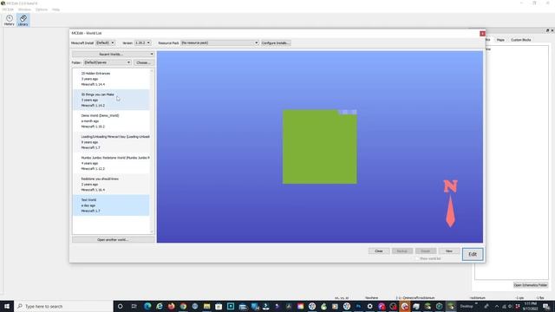Open the Help menu
This screenshot has width=555, height=312.
tap(55, 10)
